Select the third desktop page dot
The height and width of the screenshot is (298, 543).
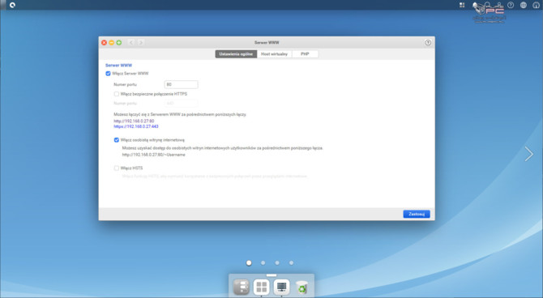[277, 263]
